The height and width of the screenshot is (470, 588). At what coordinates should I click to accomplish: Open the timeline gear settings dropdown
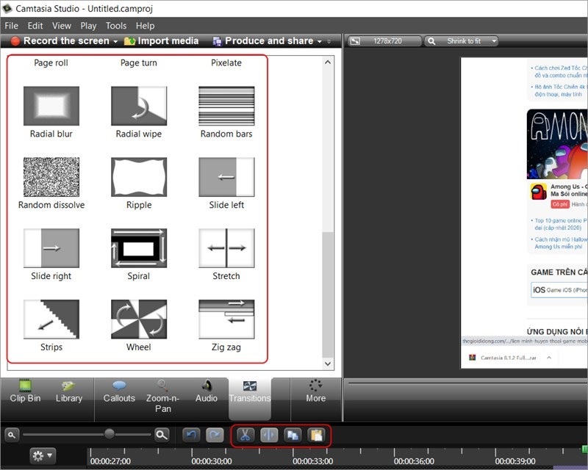[42, 456]
